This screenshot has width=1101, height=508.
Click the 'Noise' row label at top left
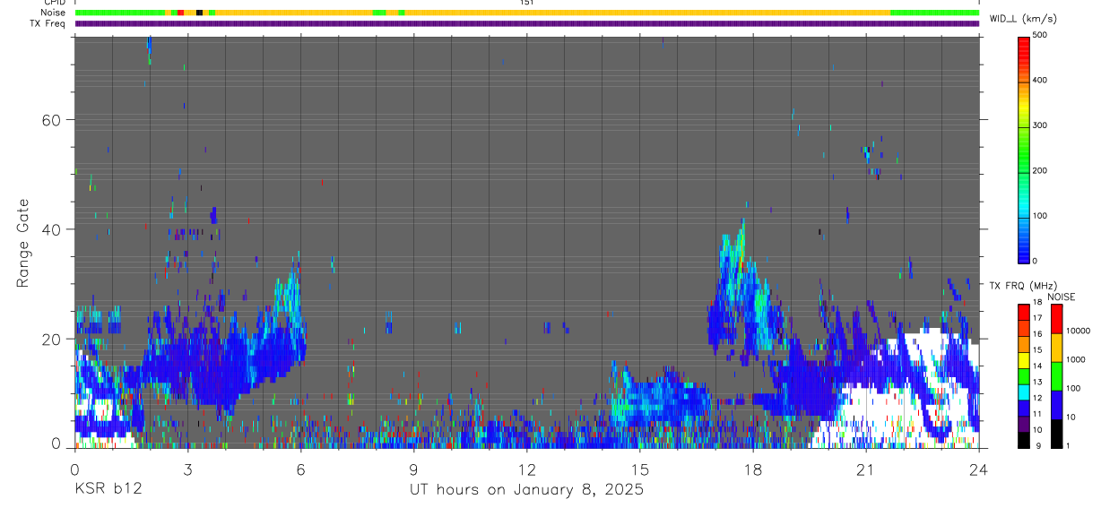53,13
